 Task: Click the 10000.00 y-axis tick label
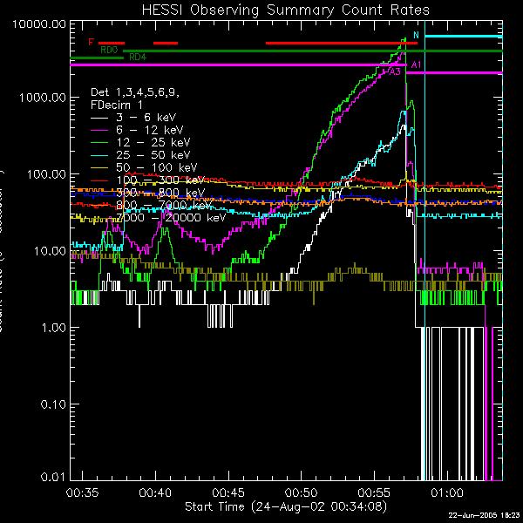point(40,24)
